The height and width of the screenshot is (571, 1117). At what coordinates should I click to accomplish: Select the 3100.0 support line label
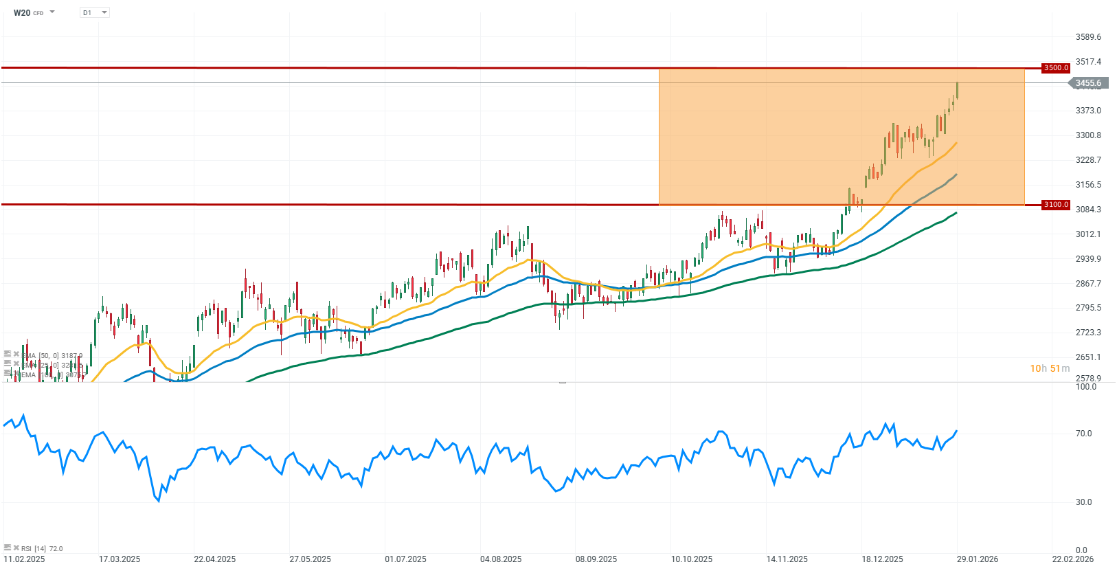[x=1056, y=205]
